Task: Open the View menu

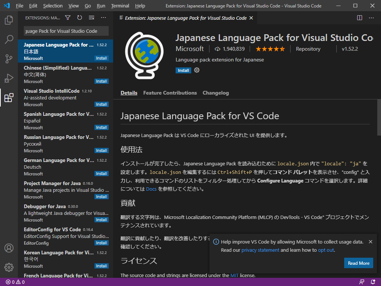Action: 73,6
